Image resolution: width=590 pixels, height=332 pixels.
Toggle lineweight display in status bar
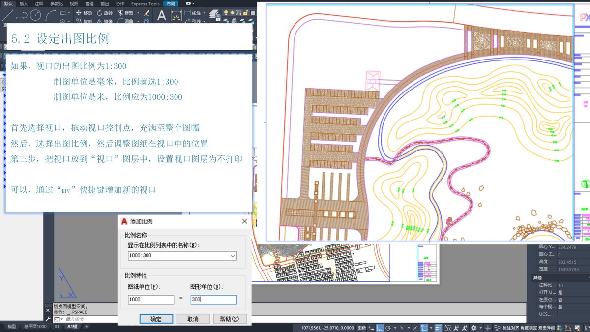(x=438, y=328)
